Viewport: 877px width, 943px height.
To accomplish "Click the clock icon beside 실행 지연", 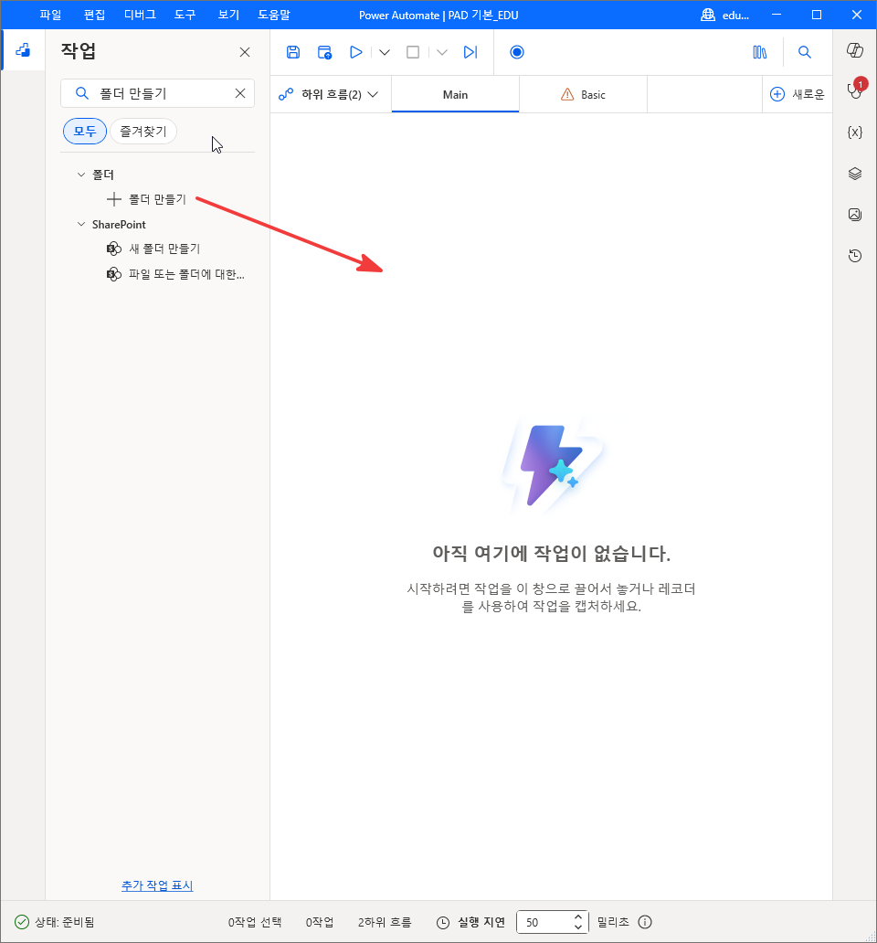I will (443, 923).
